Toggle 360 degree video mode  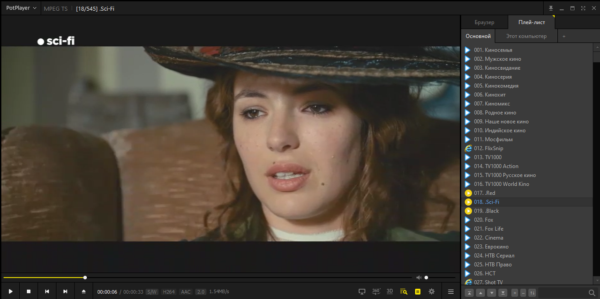click(x=376, y=292)
